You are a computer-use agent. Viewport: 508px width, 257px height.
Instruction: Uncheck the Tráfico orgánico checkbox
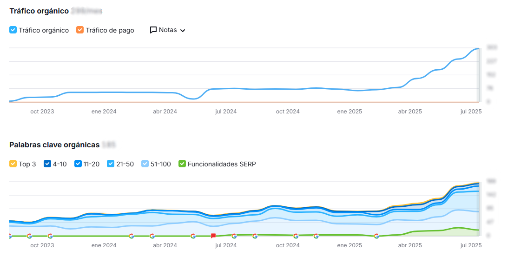pos(13,30)
